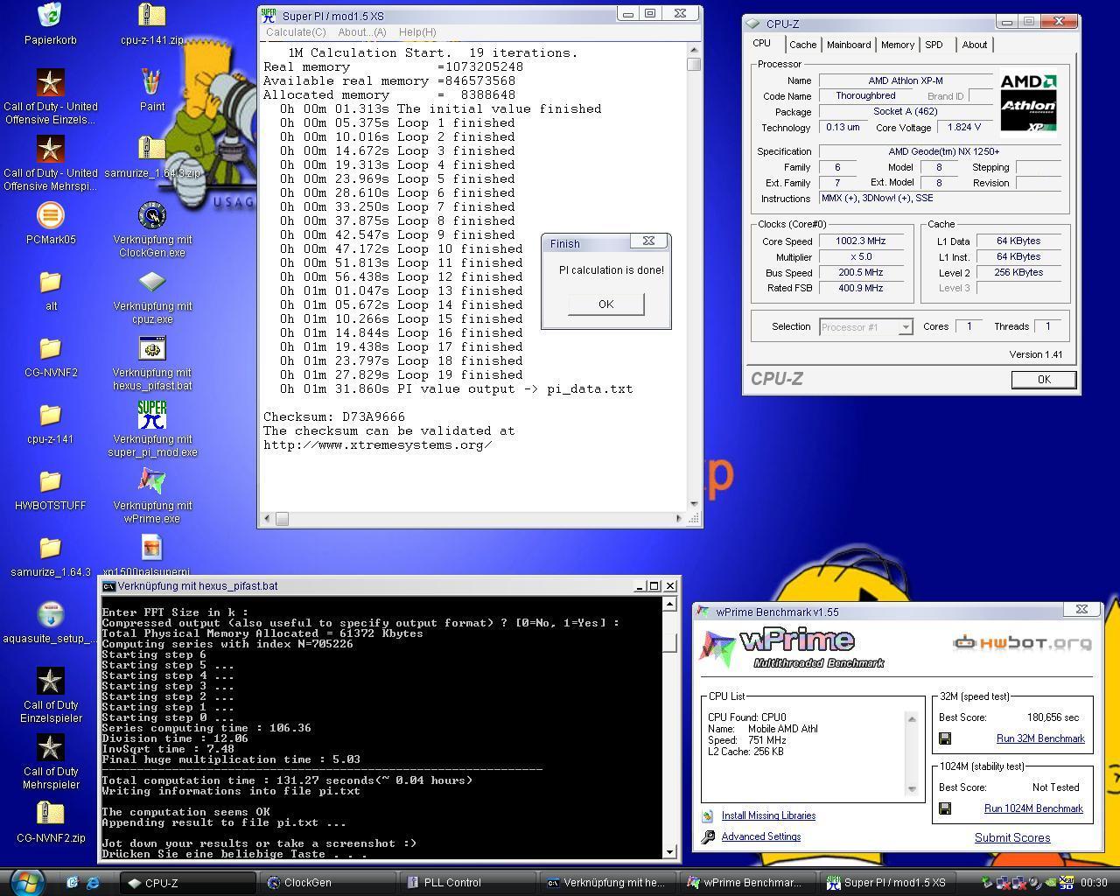Open the ClockGen.exe shortcut icon
Viewport: 1120px width, 896px height.
pos(152,215)
